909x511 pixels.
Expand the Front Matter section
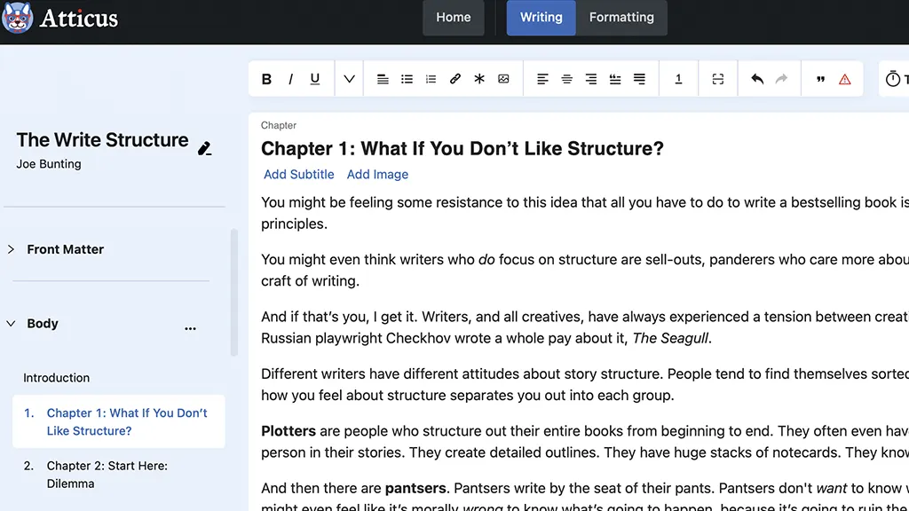pyautogui.click(x=12, y=249)
